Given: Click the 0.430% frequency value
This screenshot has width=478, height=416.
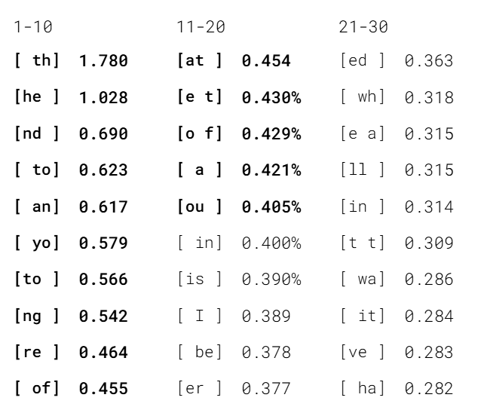Looking at the screenshot, I should coord(271,98).
